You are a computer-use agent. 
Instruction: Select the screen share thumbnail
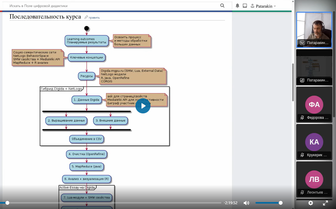click(314, 67)
